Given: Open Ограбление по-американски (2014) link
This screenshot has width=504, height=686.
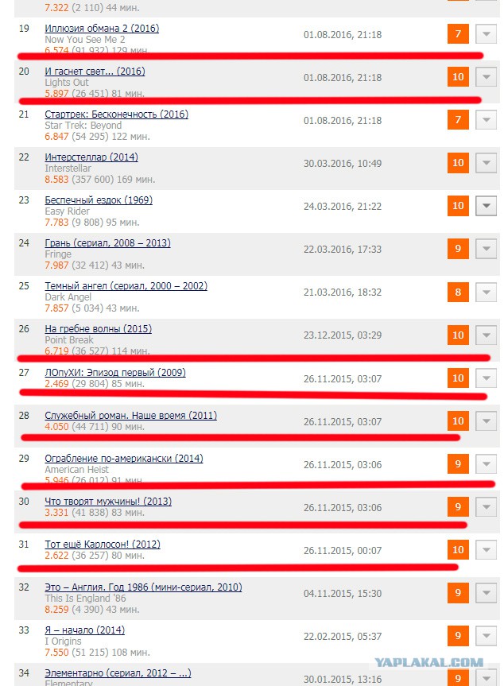Looking at the screenshot, I should 124,458.
